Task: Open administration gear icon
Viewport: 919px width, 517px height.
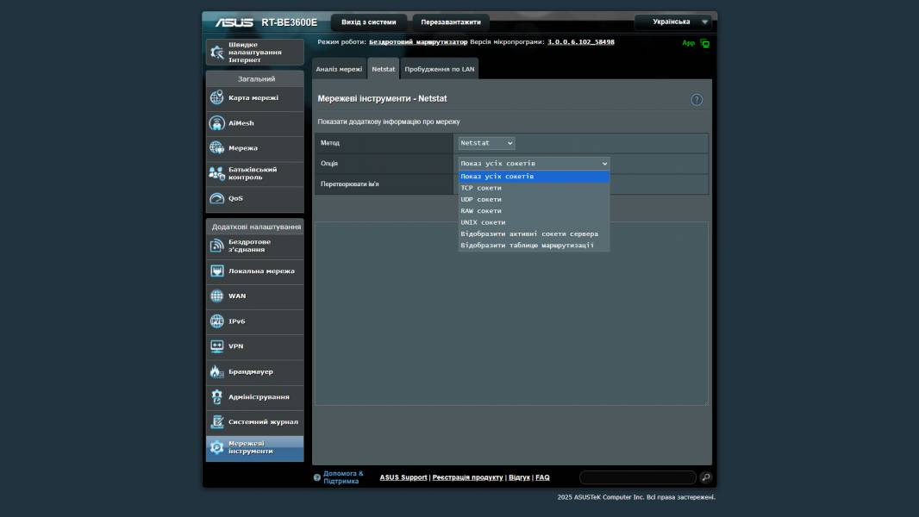Action: click(x=217, y=396)
